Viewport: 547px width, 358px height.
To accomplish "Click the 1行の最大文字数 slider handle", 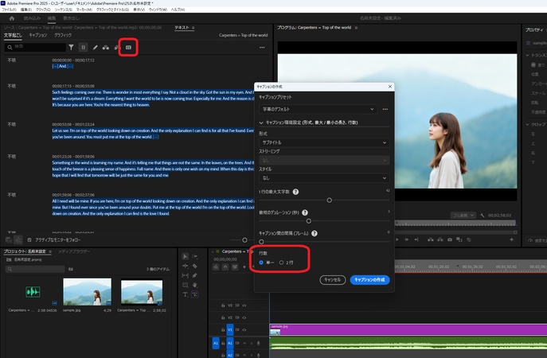I will click(330, 200).
